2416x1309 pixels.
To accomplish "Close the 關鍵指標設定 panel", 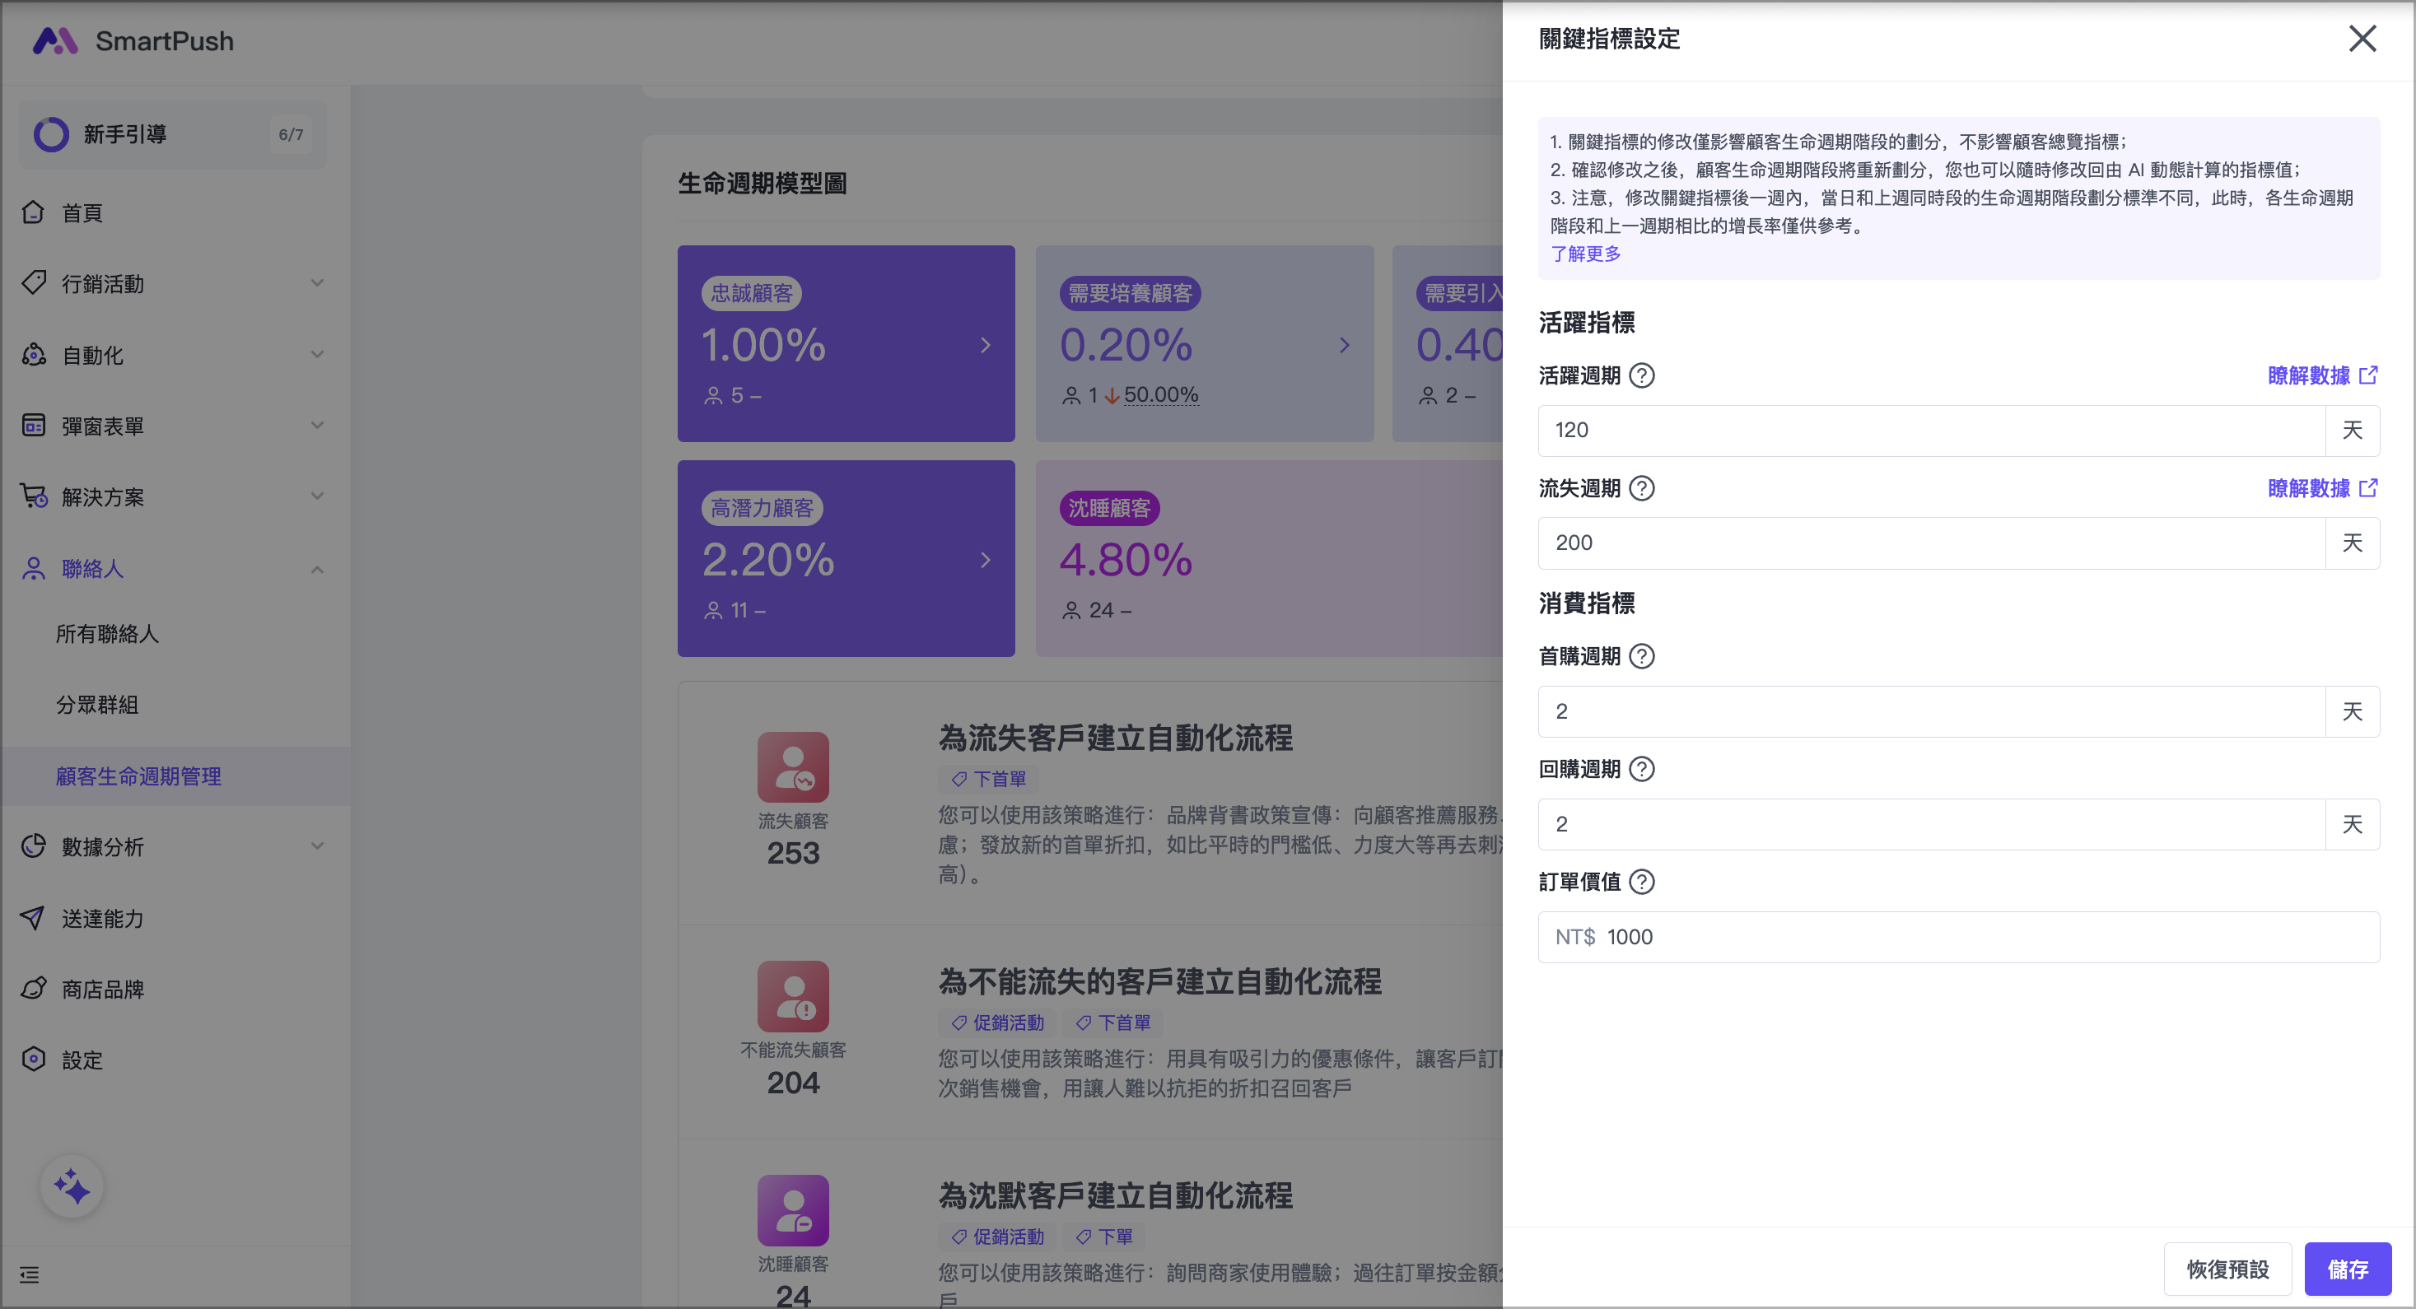I will pyautogui.click(x=2362, y=39).
